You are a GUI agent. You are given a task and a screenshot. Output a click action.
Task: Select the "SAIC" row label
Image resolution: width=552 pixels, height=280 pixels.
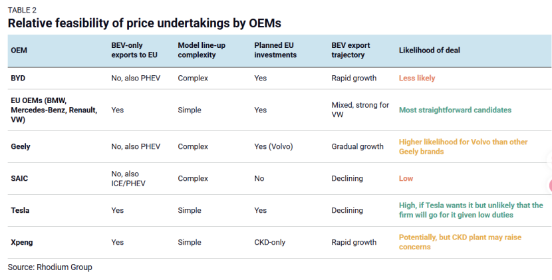pyautogui.click(x=20, y=178)
